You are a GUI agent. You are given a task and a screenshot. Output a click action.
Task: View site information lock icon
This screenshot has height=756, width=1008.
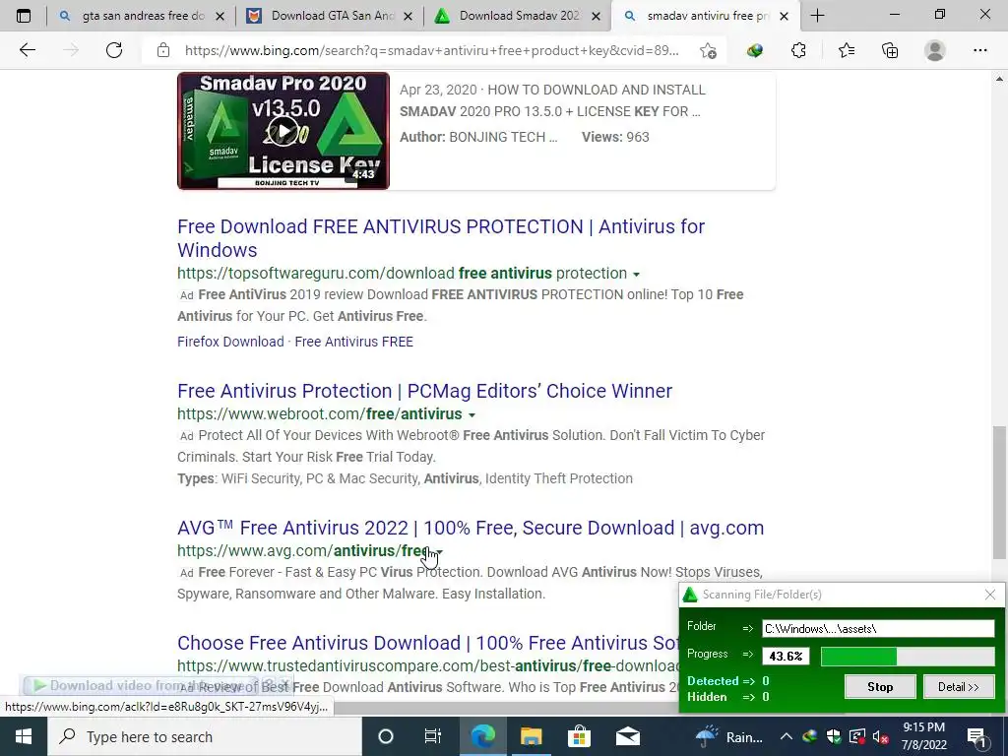click(x=163, y=50)
